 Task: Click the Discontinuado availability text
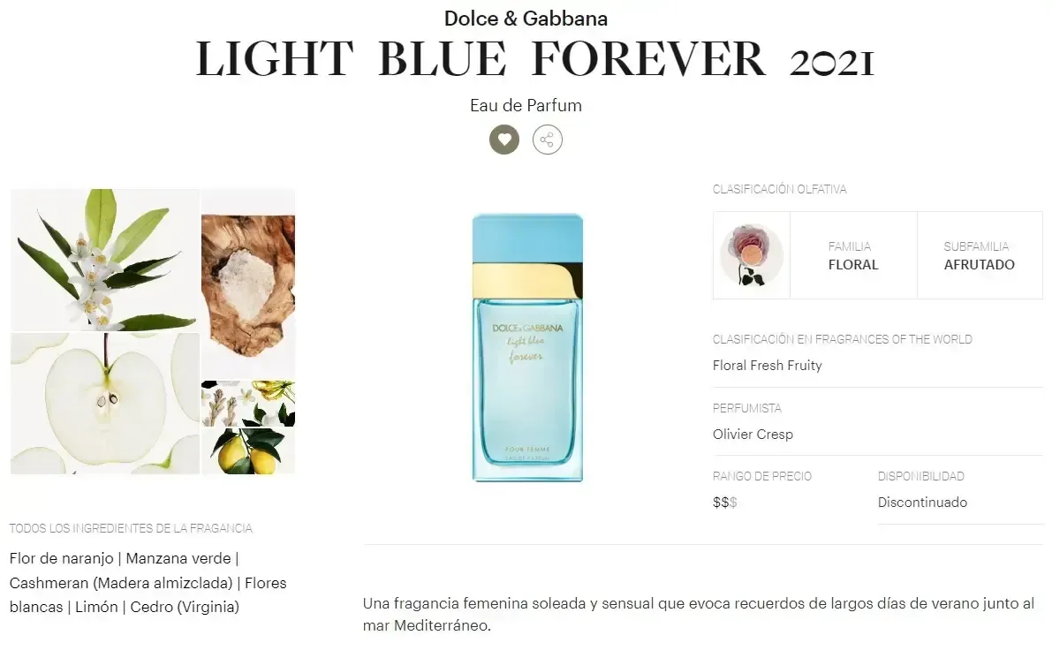point(922,503)
